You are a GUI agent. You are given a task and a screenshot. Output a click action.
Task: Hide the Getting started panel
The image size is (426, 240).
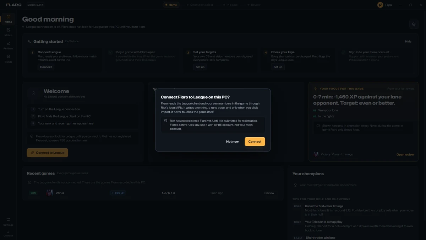click(x=408, y=42)
